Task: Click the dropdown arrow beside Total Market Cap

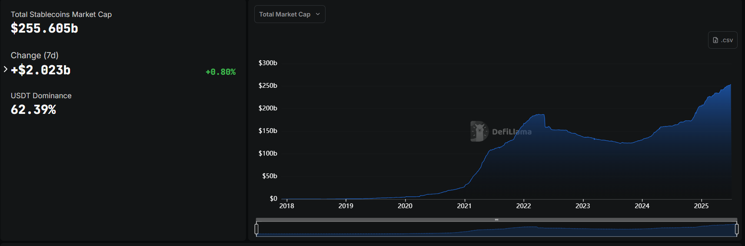Action: (318, 14)
